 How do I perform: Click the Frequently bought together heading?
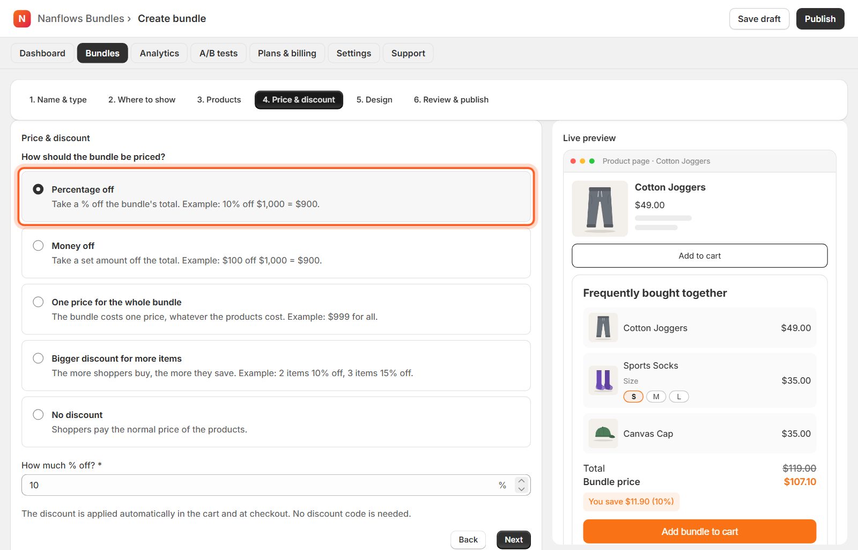click(x=655, y=293)
